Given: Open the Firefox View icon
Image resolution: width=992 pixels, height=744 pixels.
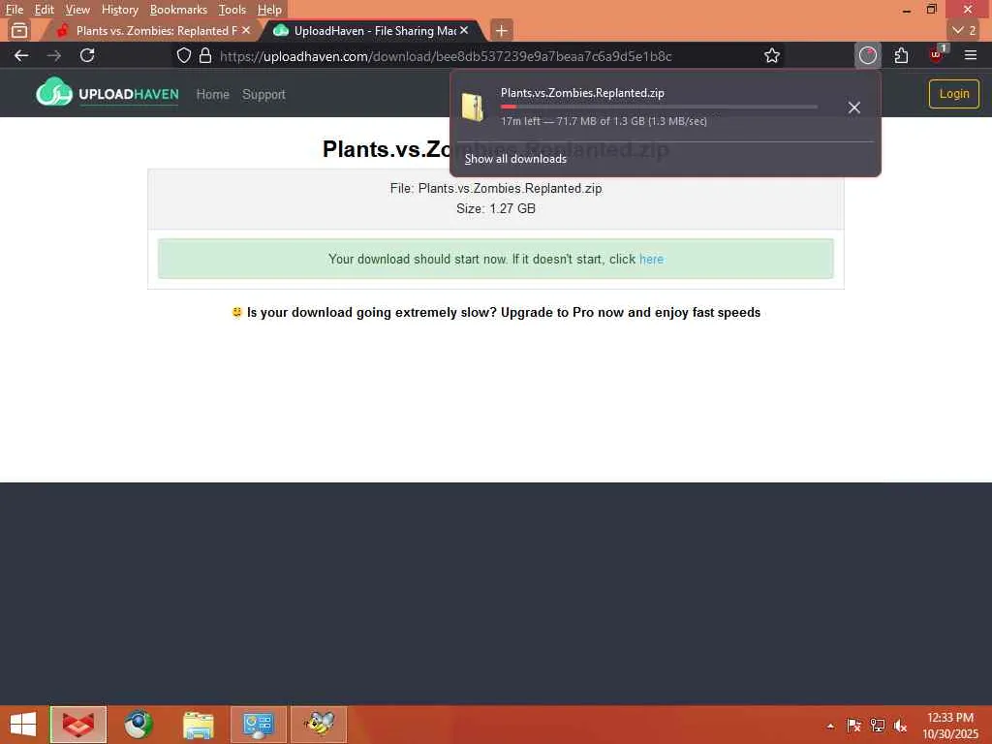Looking at the screenshot, I should [19, 30].
